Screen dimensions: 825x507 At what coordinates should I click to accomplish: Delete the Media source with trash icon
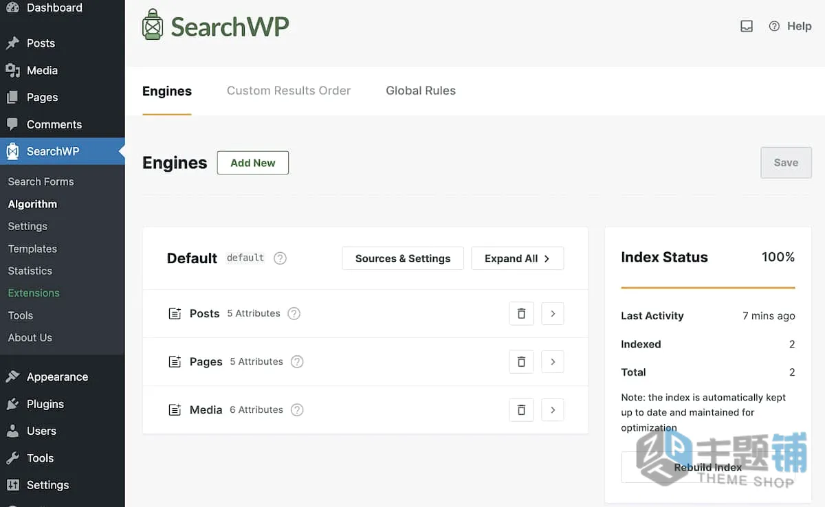[521, 409]
